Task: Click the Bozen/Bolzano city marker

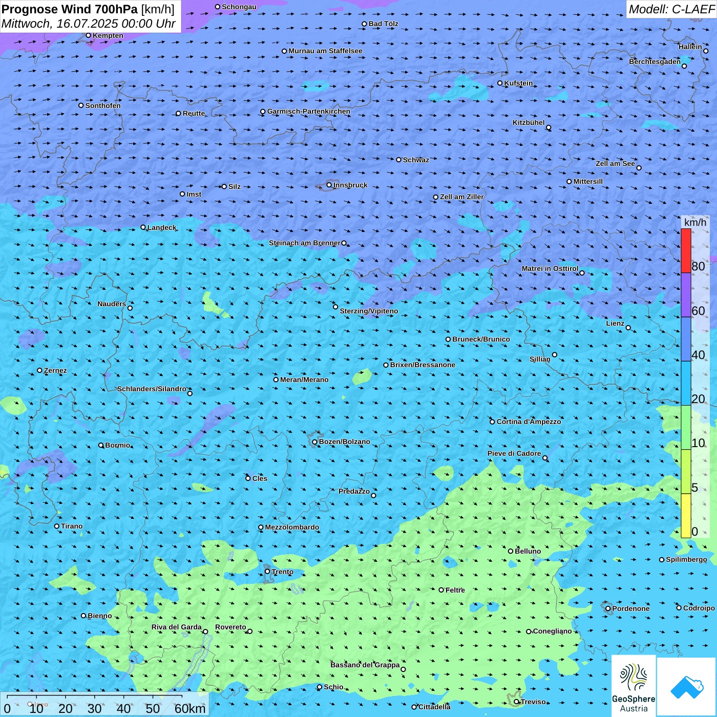Action: pos(315,442)
